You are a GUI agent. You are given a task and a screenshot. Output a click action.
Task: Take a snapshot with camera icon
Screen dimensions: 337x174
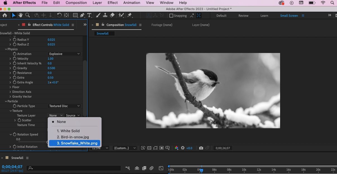pyautogui.click(x=201, y=148)
